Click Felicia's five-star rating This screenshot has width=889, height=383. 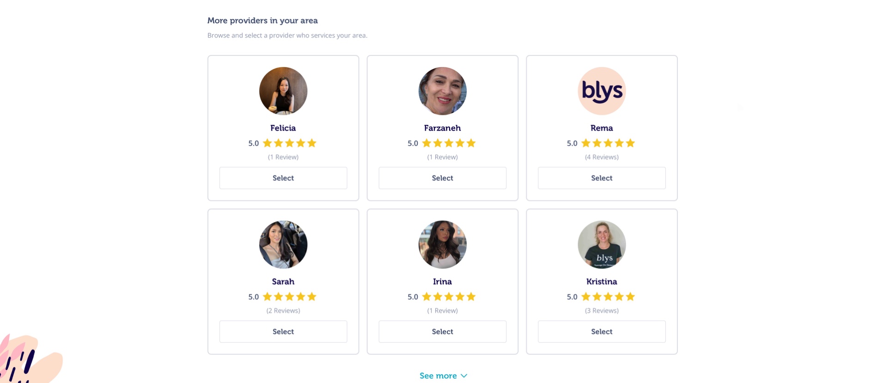[x=289, y=143]
